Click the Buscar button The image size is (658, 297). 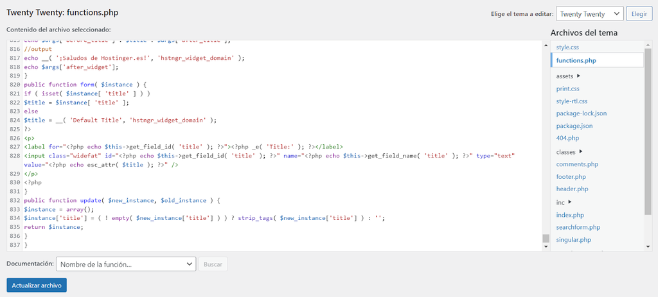(x=213, y=264)
